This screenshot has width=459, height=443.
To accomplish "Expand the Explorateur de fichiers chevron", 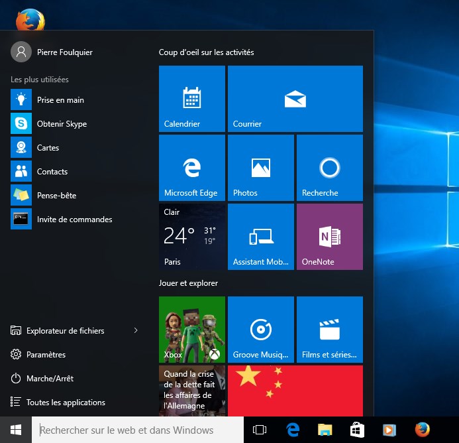I will click(136, 330).
